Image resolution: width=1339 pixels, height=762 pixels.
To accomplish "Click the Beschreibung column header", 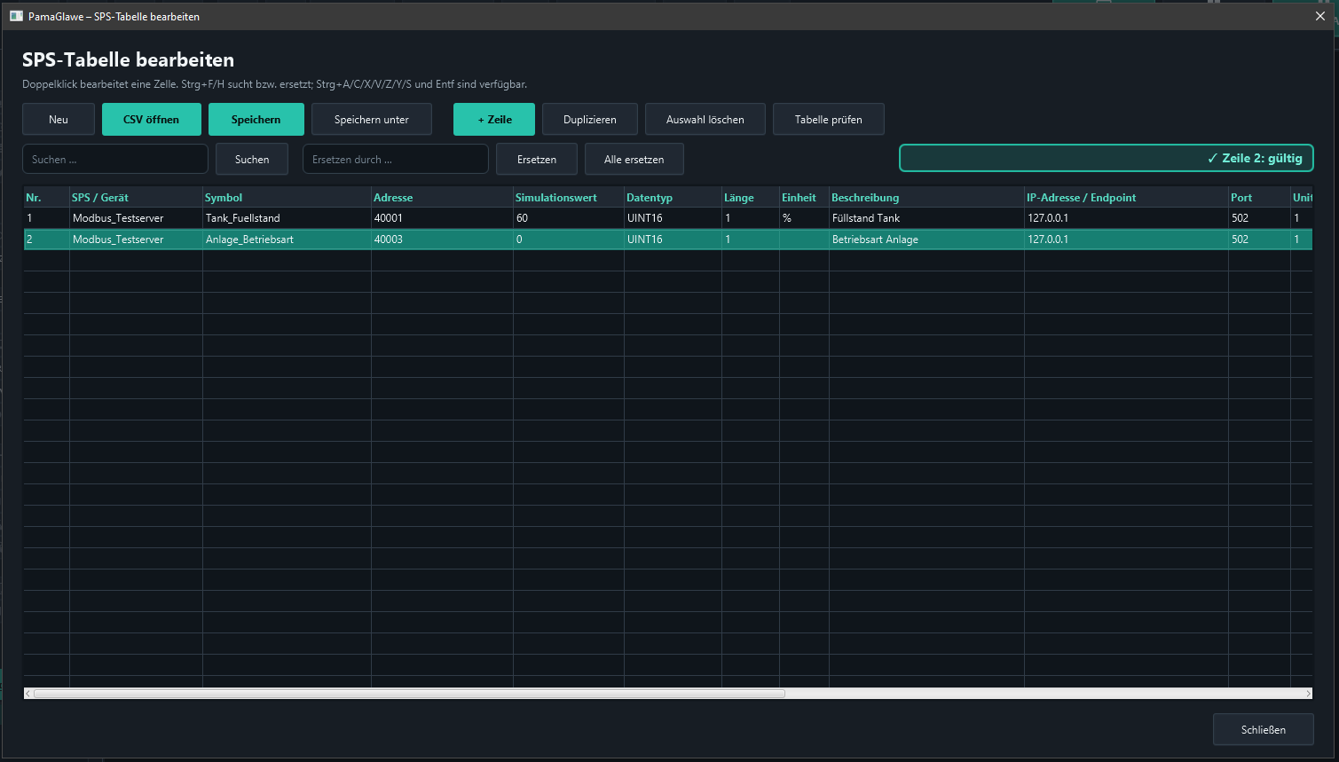I will (926, 197).
